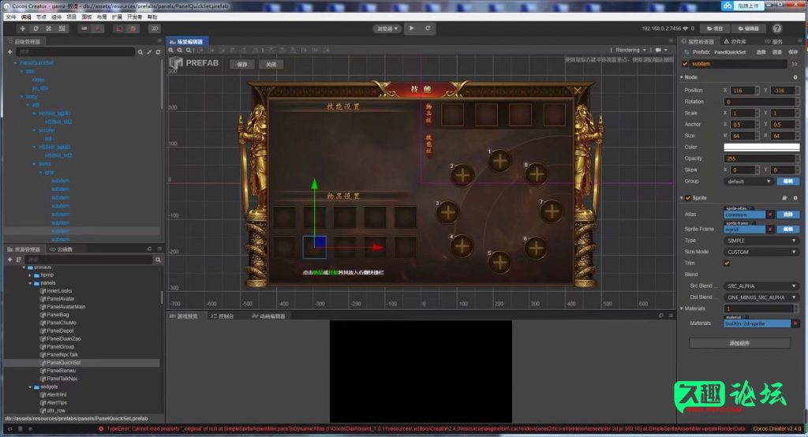Collapse the panels folder in assets tree
Screen dimensions: 808x437
coord(31,283)
